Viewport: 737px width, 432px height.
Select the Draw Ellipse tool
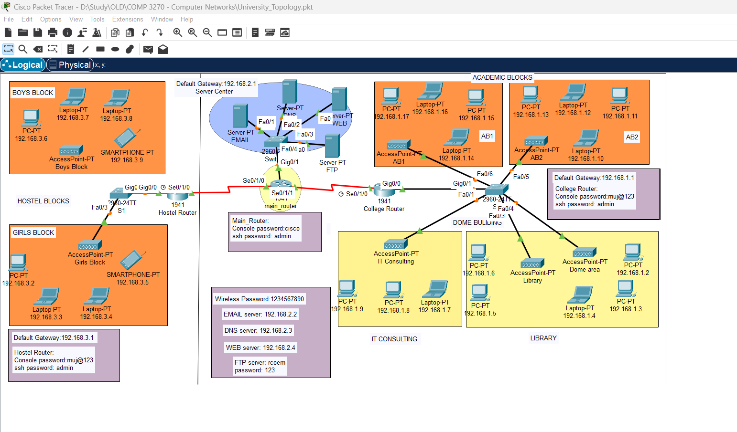[115, 49]
